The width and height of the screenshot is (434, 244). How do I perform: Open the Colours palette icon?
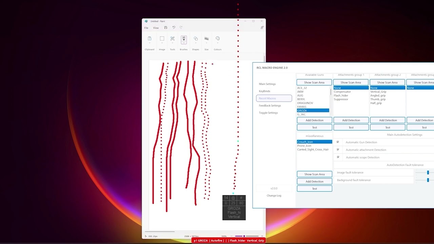click(x=218, y=39)
